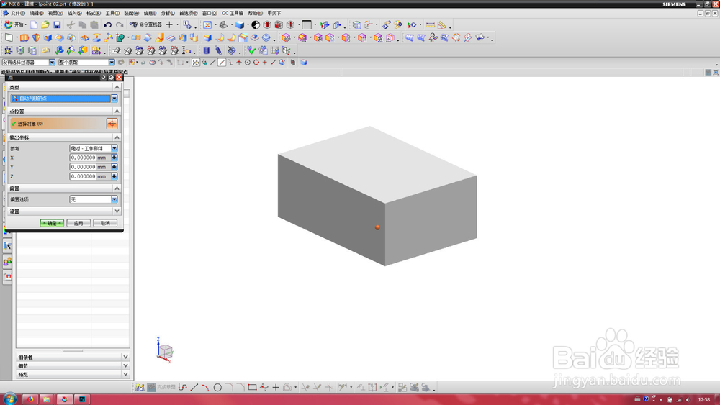Image resolution: width=720 pixels, height=405 pixels.
Task: Click the blue cylinder icon on the third toolbar row
Action: click(x=207, y=50)
